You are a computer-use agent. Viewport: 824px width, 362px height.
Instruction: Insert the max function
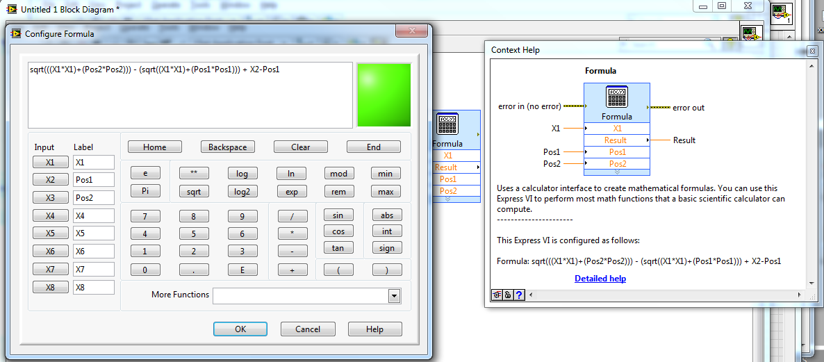(386, 191)
